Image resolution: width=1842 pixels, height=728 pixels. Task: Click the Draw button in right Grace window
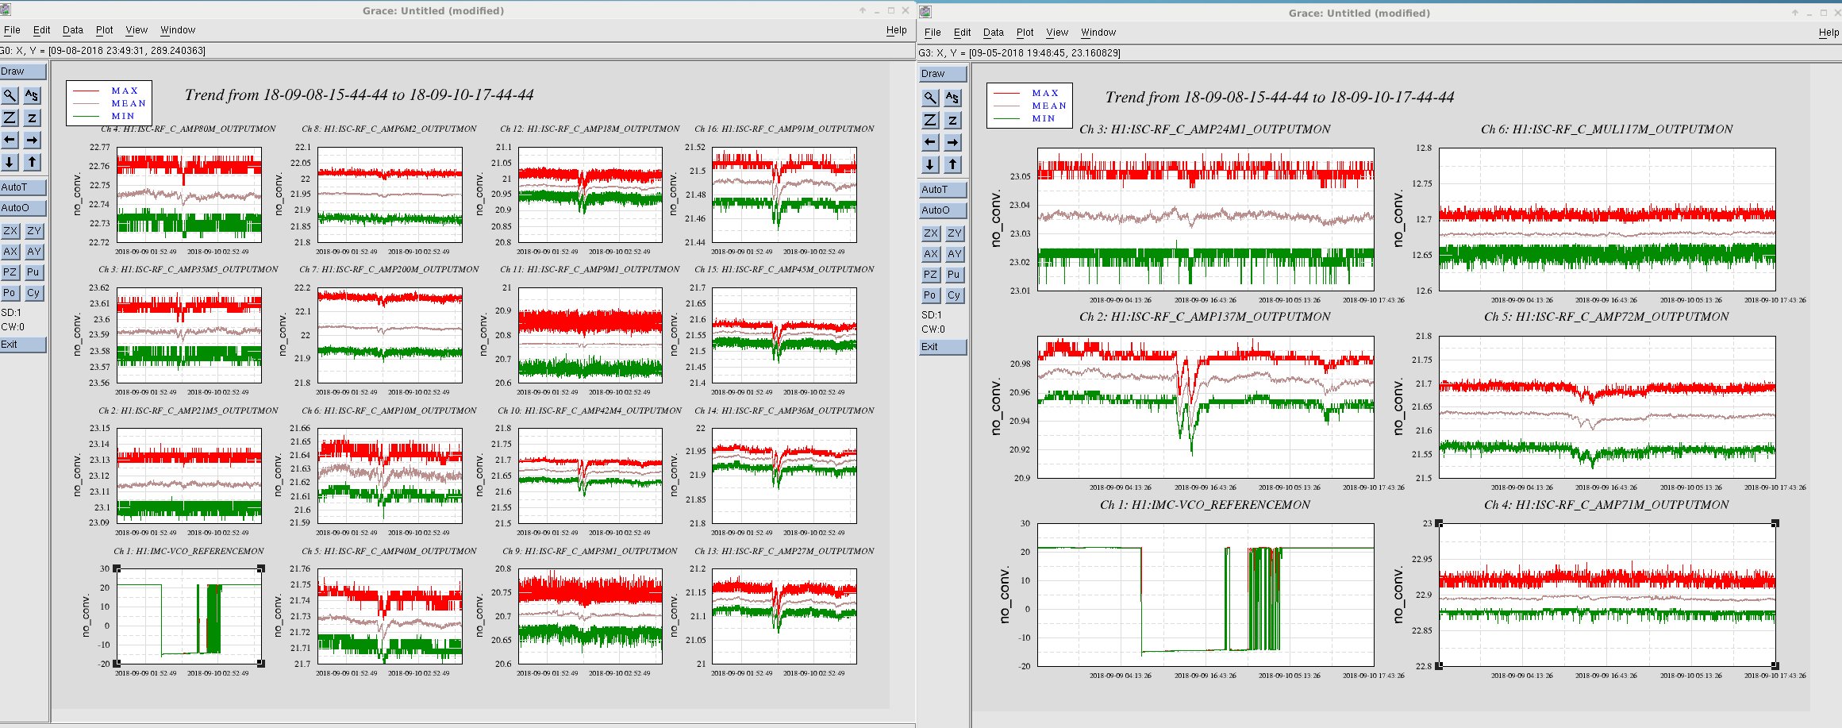[943, 74]
